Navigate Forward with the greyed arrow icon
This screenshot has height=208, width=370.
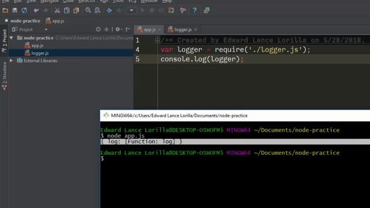coord(119,10)
